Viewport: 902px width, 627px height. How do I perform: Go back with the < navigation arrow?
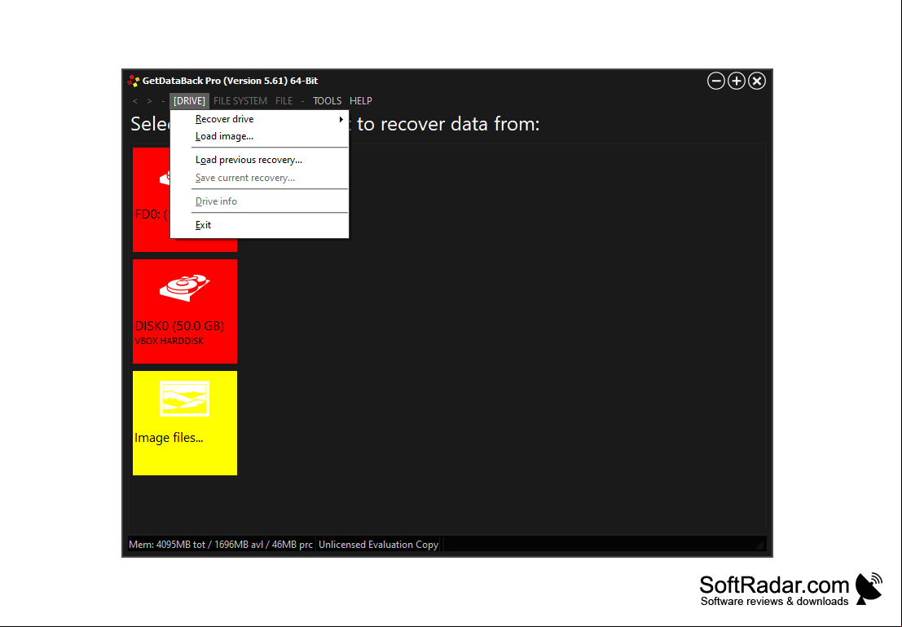click(x=135, y=101)
